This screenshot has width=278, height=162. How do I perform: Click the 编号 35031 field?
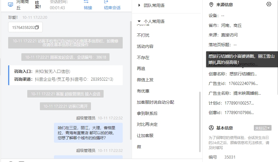[222, 157]
